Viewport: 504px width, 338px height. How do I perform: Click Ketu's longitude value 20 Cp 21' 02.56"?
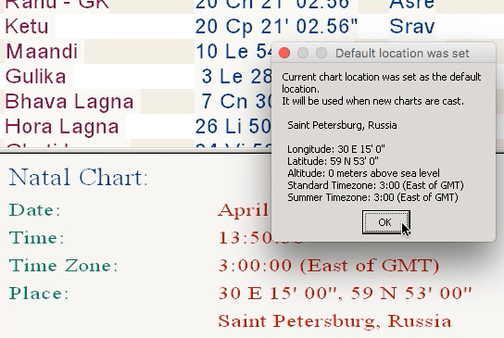[276, 26]
